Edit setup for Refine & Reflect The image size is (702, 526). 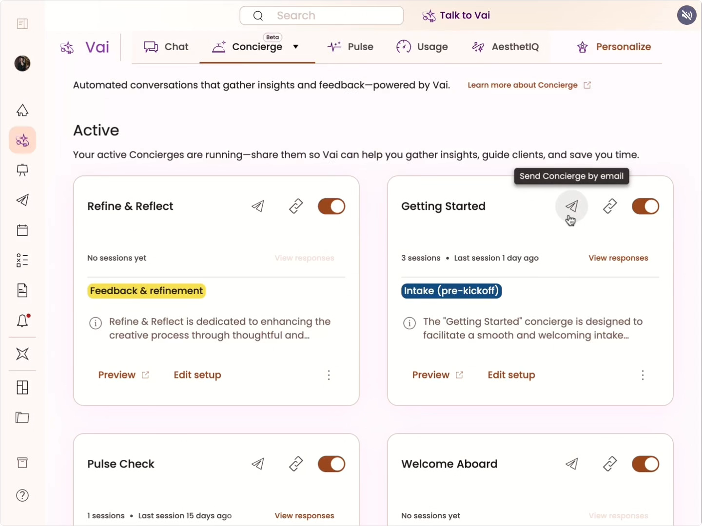tap(197, 375)
